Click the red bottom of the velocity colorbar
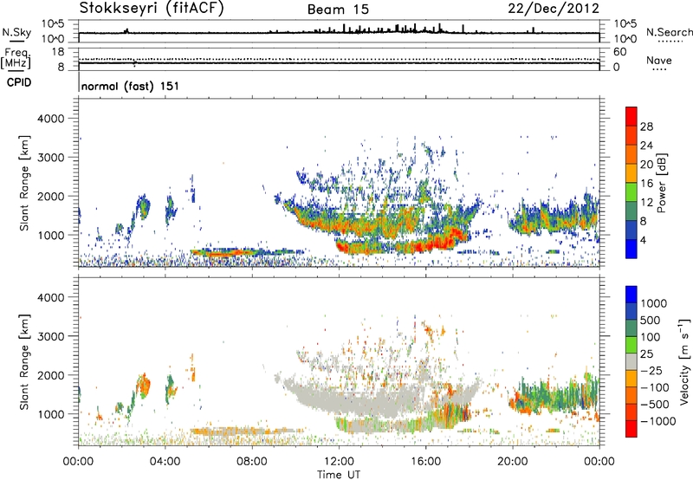The image size is (693, 480). [x=631, y=429]
